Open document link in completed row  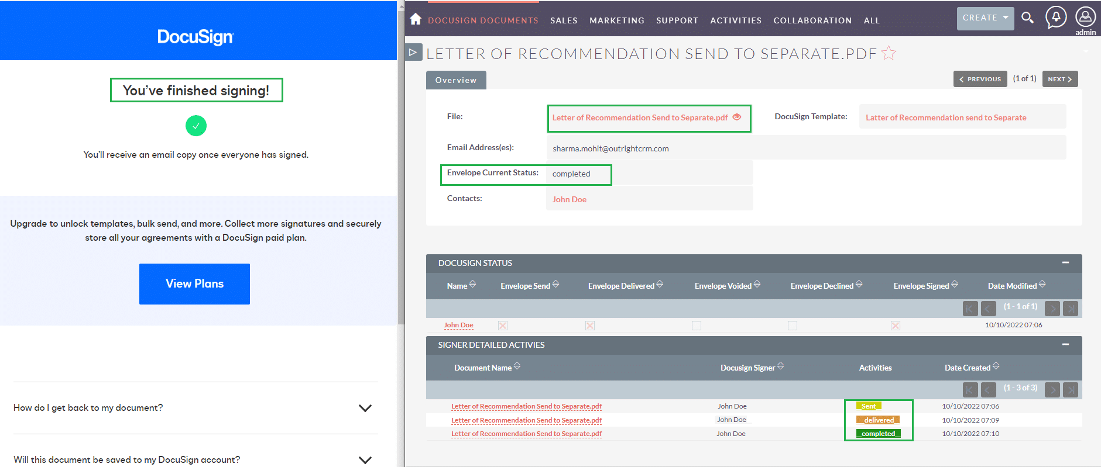pyautogui.click(x=526, y=434)
